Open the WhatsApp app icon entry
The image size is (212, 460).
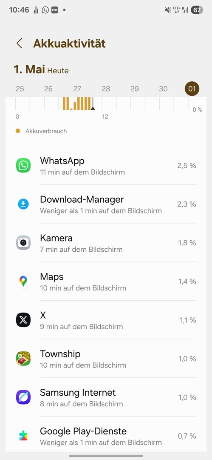(x=23, y=165)
